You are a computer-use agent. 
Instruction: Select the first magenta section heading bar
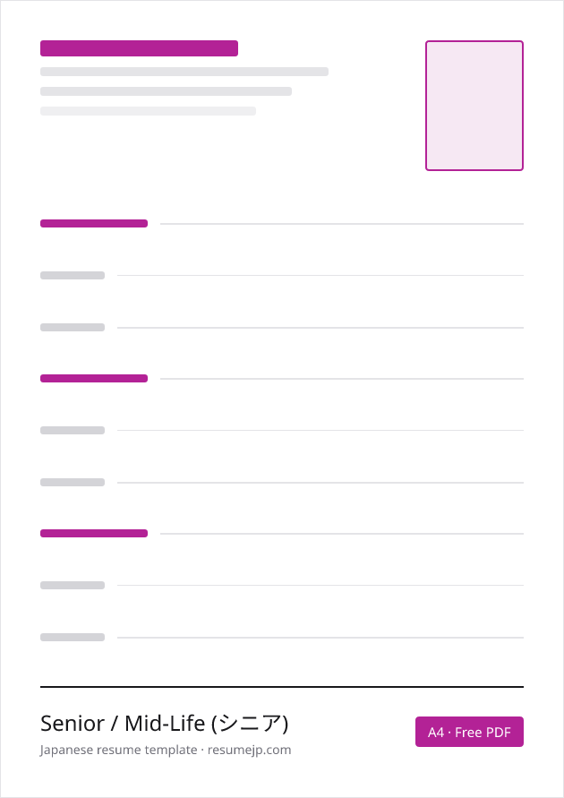[x=94, y=223]
